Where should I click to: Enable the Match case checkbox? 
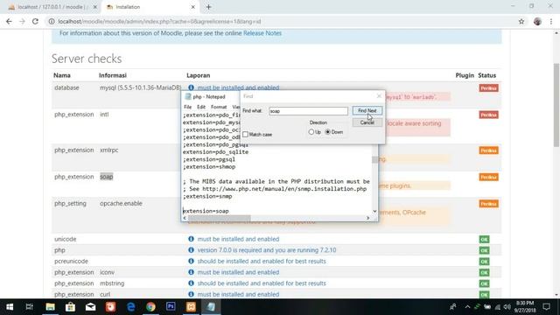(x=245, y=134)
